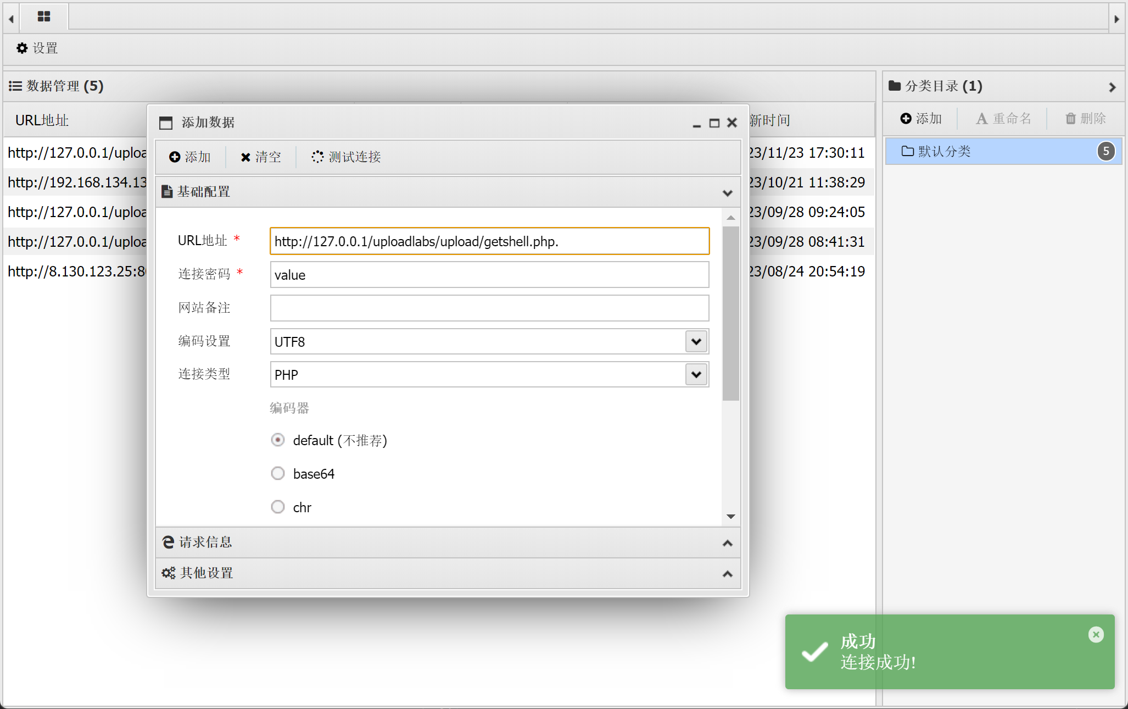Select the chr encoder radio
Screen dimensions: 1128x709
tap(278, 507)
